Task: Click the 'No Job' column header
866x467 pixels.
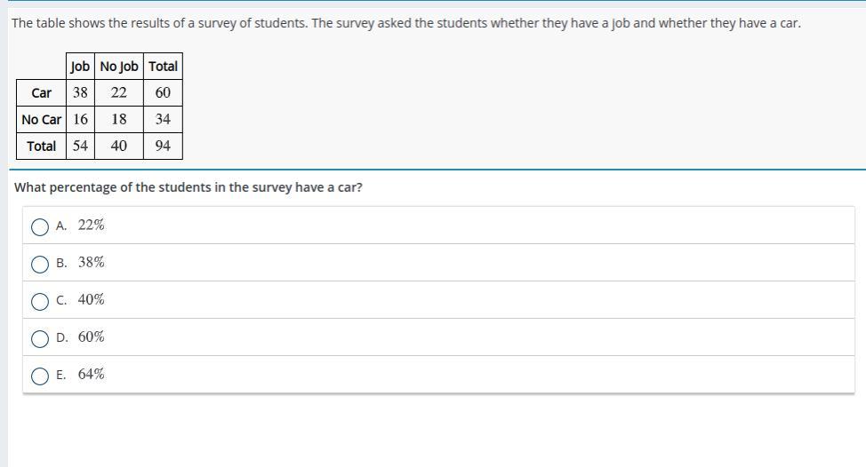Action: pos(119,66)
